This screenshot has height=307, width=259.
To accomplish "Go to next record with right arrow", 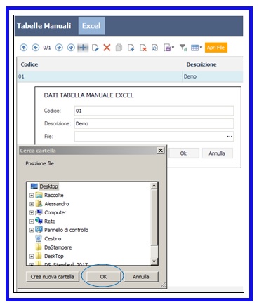I will tap(59, 48).
